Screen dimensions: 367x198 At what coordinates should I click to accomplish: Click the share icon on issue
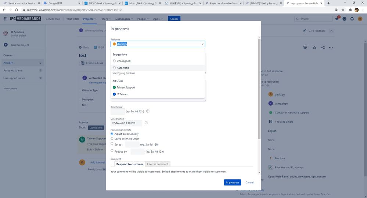(x=323, y=47)
